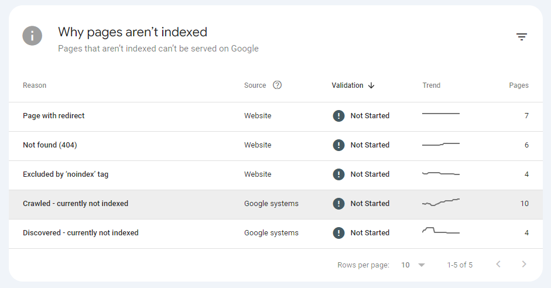Click the Why pages aren't indexed heading
Screen dimensions: 551x288
point(132,32)
